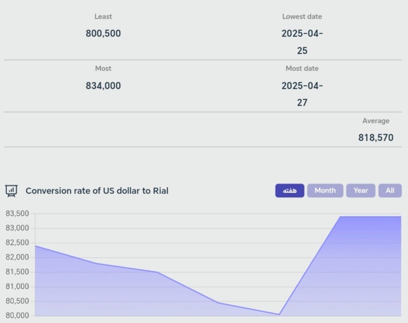Select the highlighted week (هفته) range tab

point(289,191)
